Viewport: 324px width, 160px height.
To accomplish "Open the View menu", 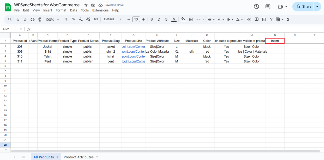I will pyautogui.click(x=36, y=10).
